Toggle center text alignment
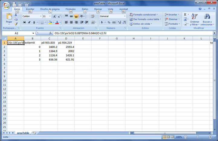Viewport: 218px width, 141px height. [71, 22]
